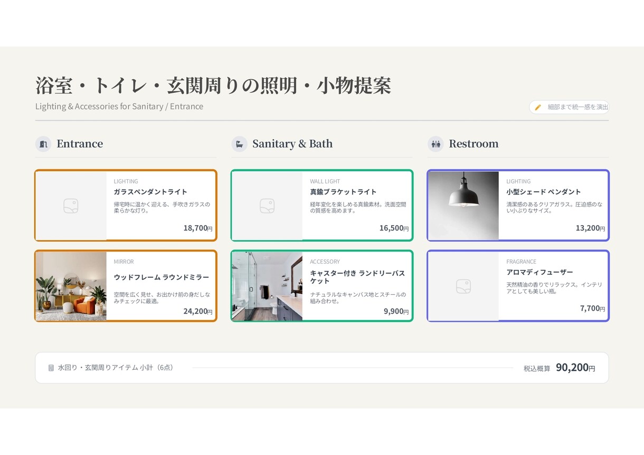This screenshot has width=644, height=455.
Task: Click the 16,500円 price
Action: pos(394,228)
